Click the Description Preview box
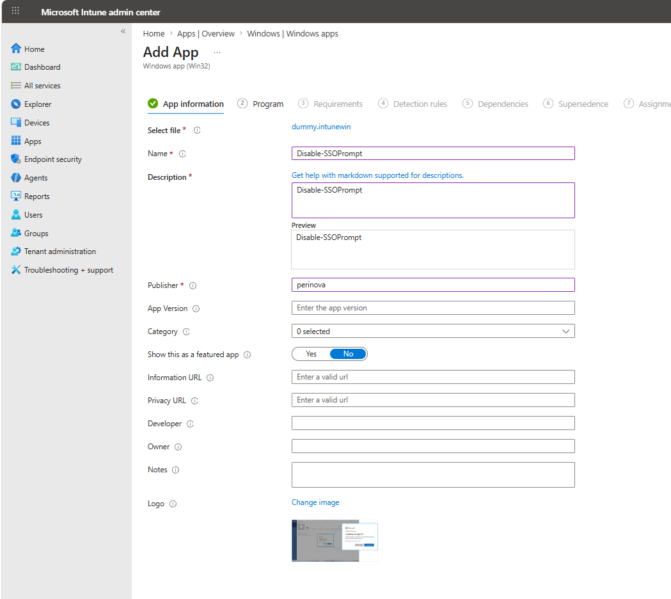The width and height of the screenshot is (671, 599). click(x=433, y=250)
